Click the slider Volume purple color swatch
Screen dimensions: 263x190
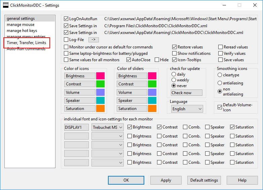click(152, 92)
